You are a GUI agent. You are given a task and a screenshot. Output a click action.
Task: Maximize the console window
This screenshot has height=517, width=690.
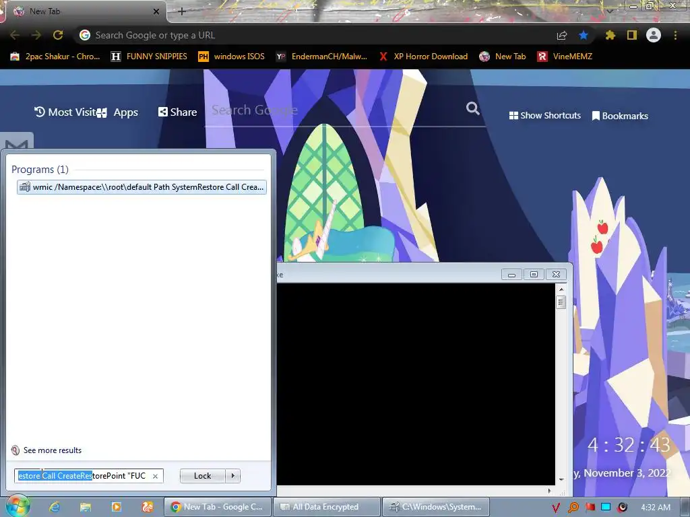[534, 275]
